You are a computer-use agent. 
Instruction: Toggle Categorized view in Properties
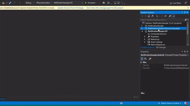click(142, 59)
